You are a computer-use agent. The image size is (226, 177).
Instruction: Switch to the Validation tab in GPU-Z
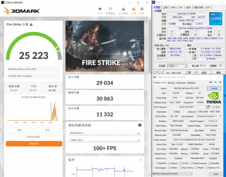coord(191,83)
